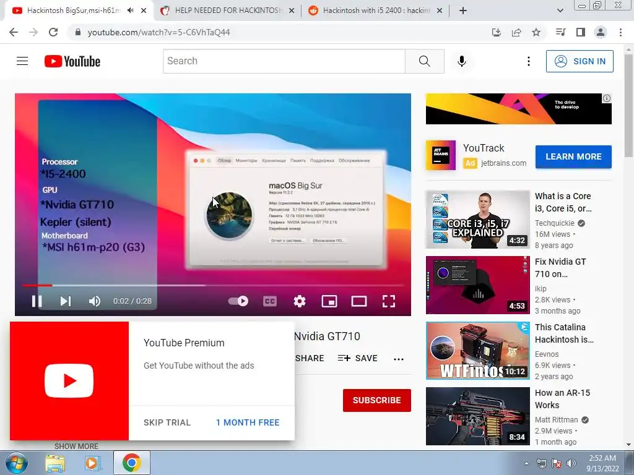Toggle the Chrome side panel

[581, 32]
